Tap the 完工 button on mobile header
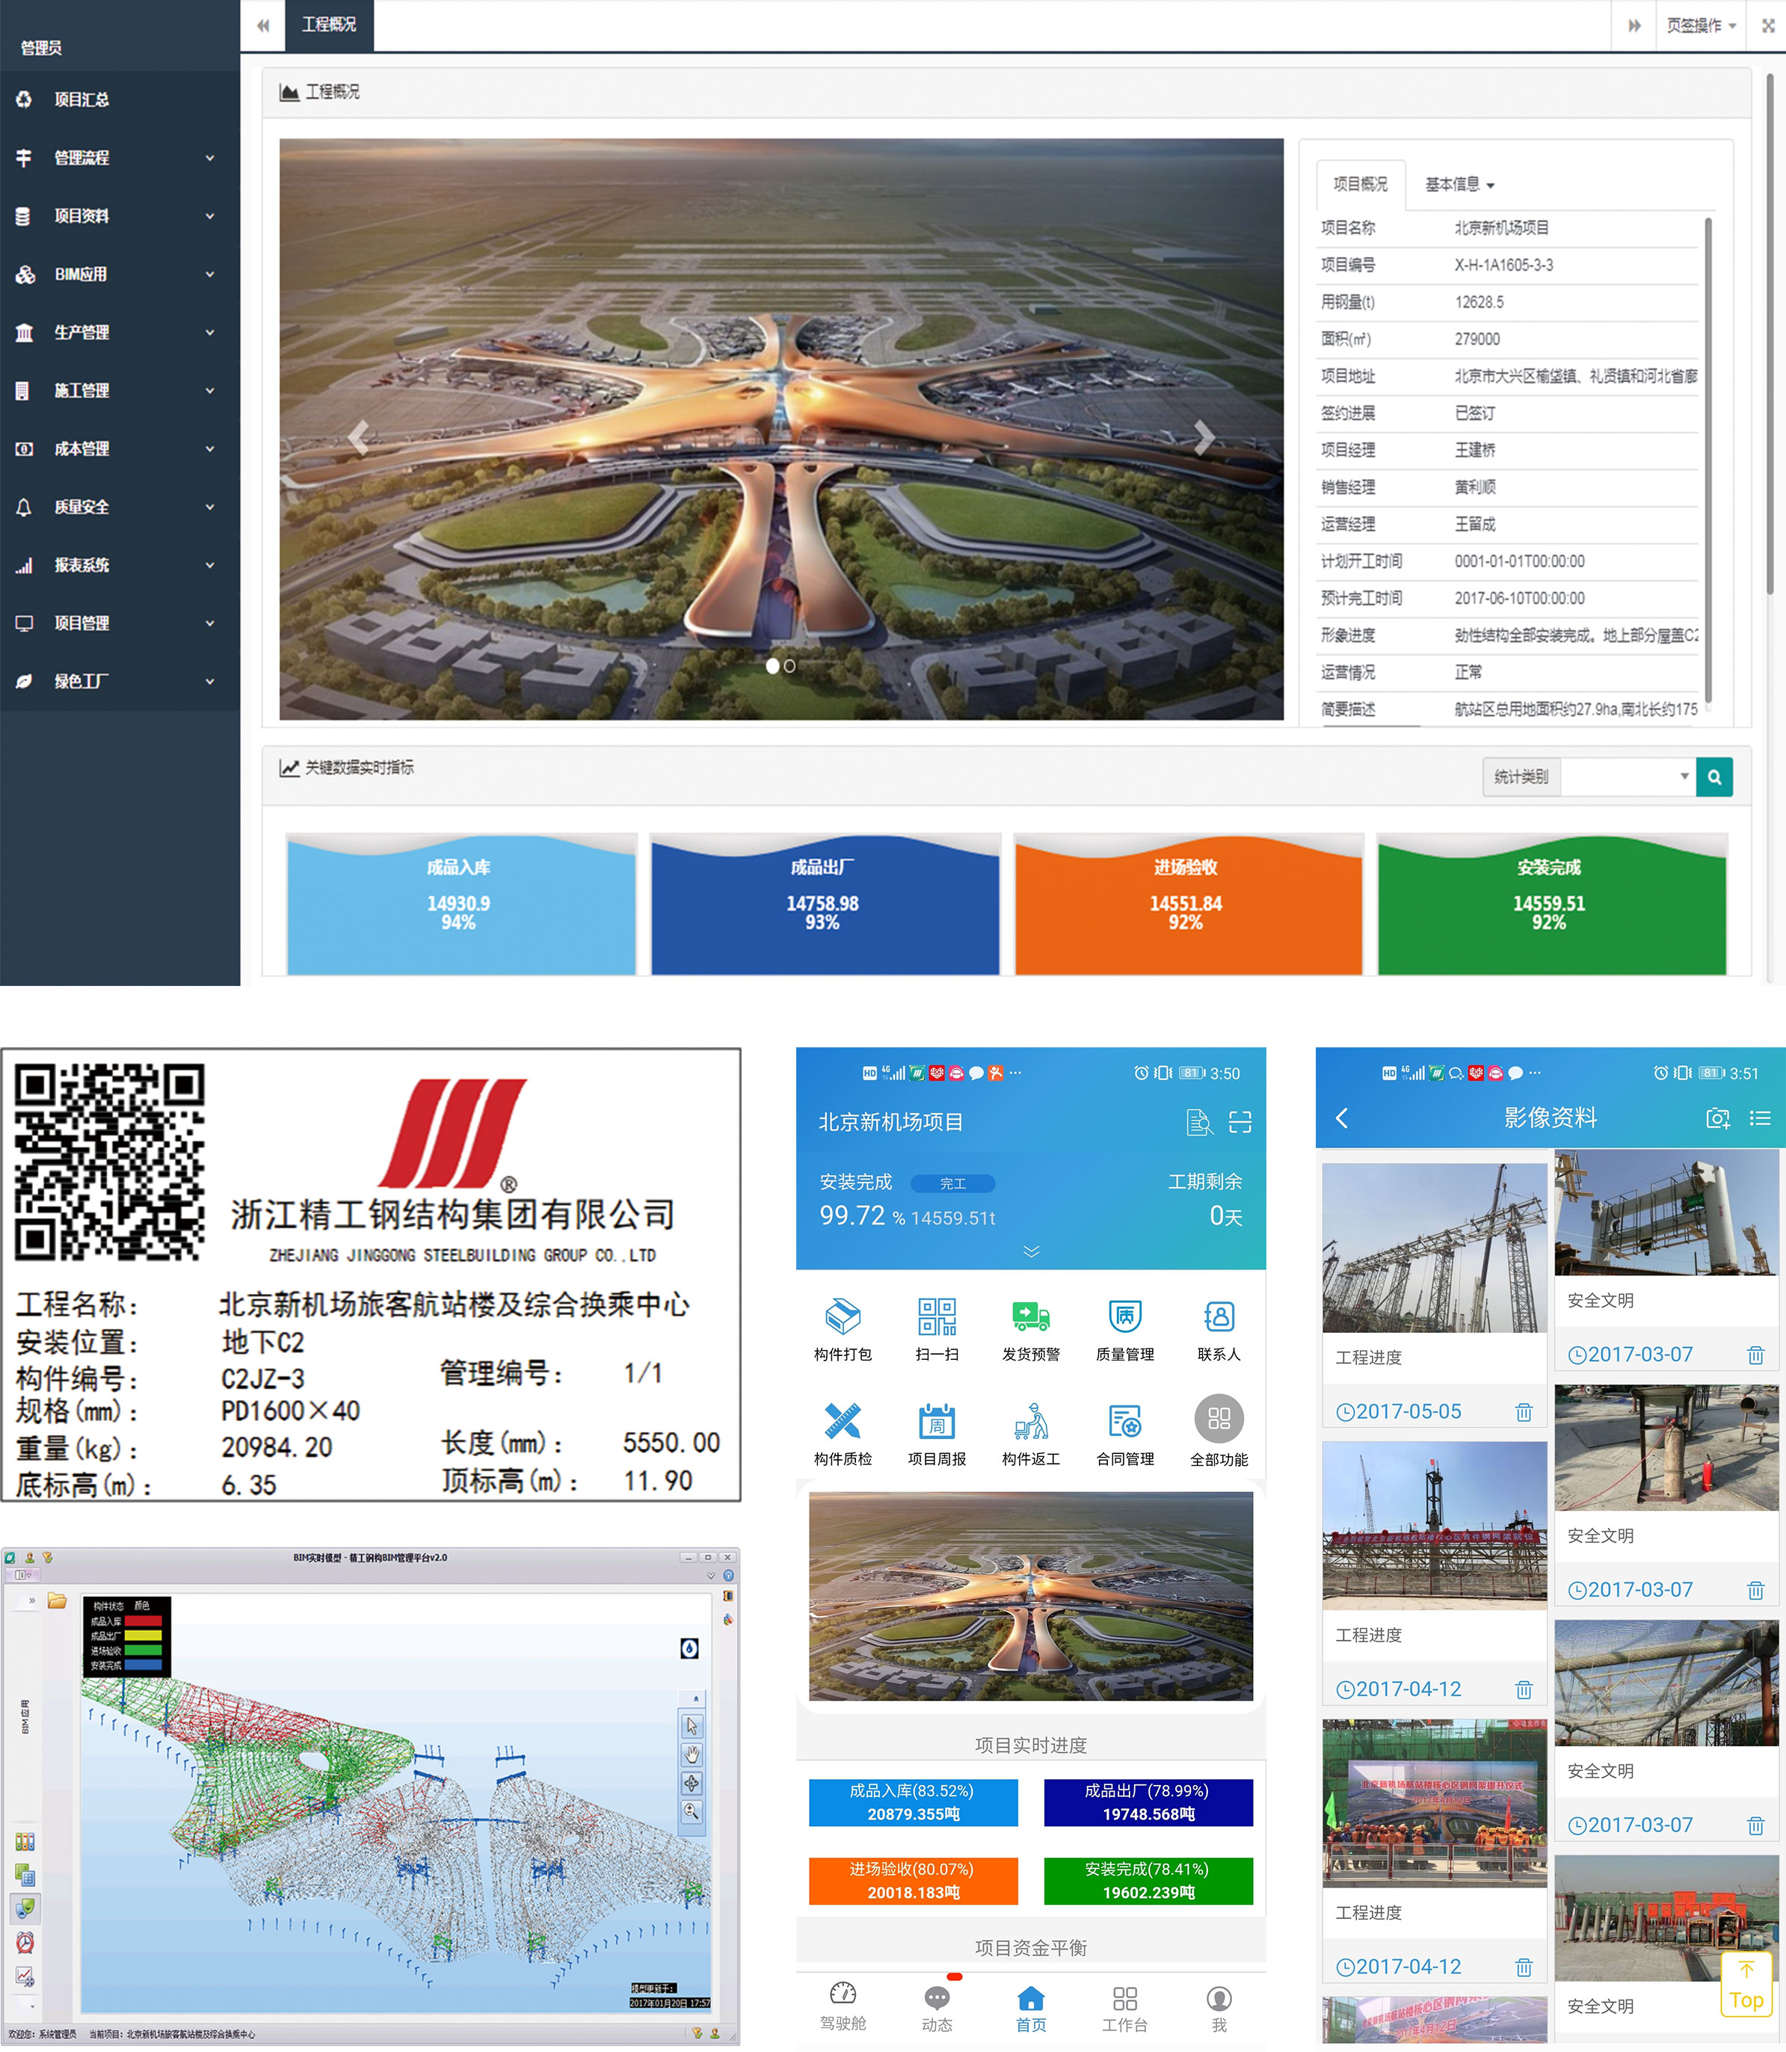1786x2052 pixels. coord(952,1184)
